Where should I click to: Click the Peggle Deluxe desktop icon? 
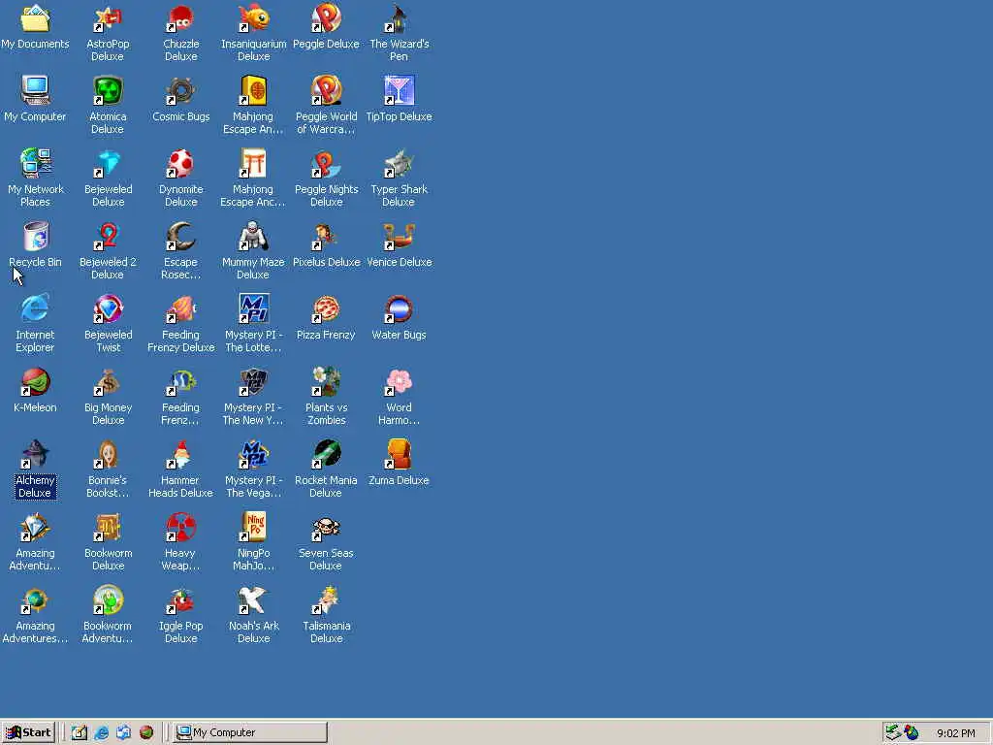(327, 18)
